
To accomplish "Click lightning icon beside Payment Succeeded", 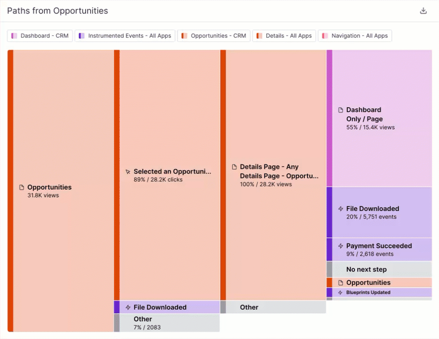I will 340,246.
